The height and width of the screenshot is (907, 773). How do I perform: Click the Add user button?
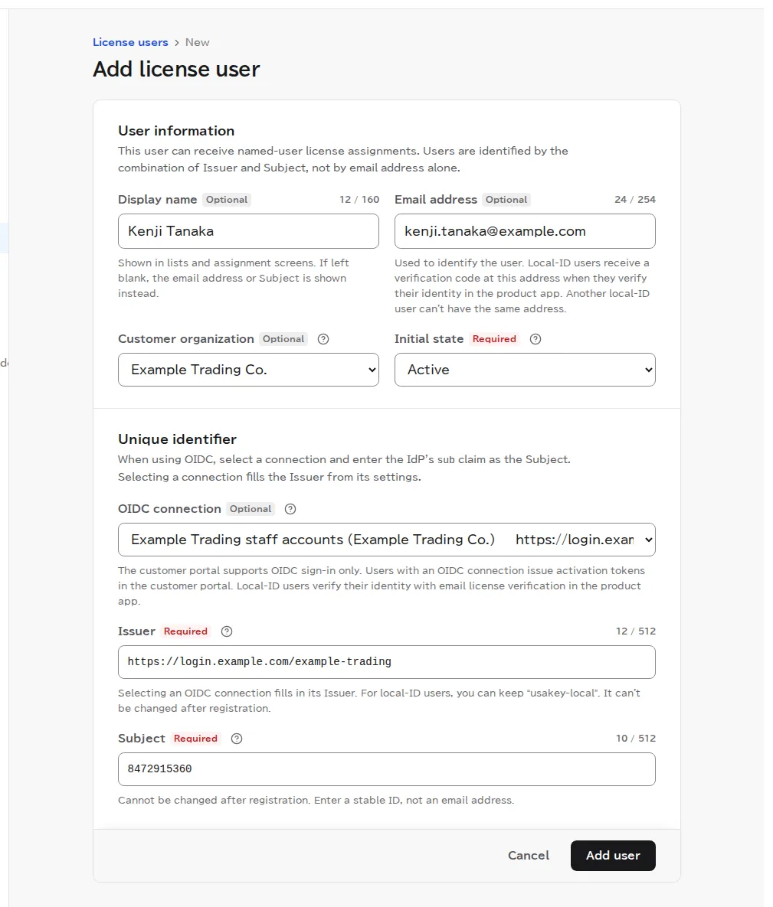pyautogui.click(x=613, y=856)
